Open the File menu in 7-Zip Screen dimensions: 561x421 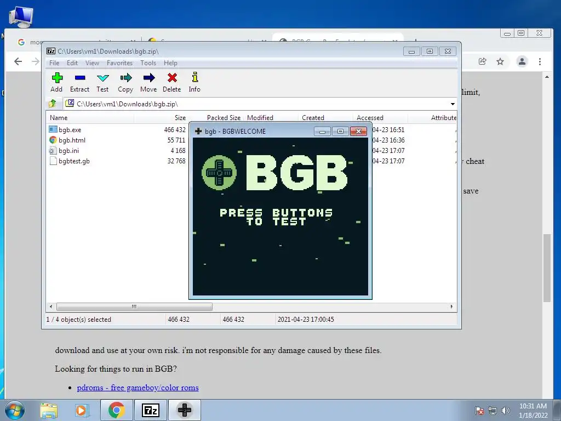coord(54,63)
